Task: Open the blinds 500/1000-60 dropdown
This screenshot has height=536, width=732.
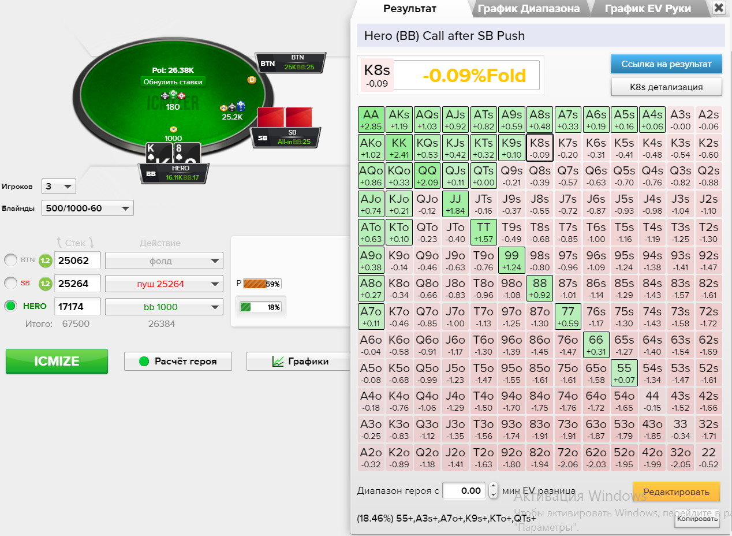Action: (88, 208)
